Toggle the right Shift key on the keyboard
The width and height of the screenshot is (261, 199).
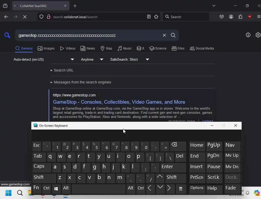pos(176,178)
